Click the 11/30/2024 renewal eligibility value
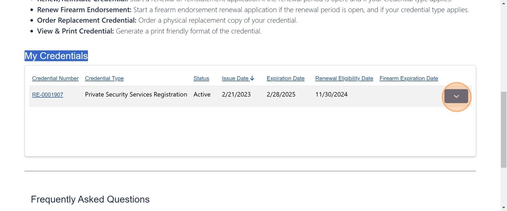This screenshot has height=211, width=507. (x=331, y=95)
